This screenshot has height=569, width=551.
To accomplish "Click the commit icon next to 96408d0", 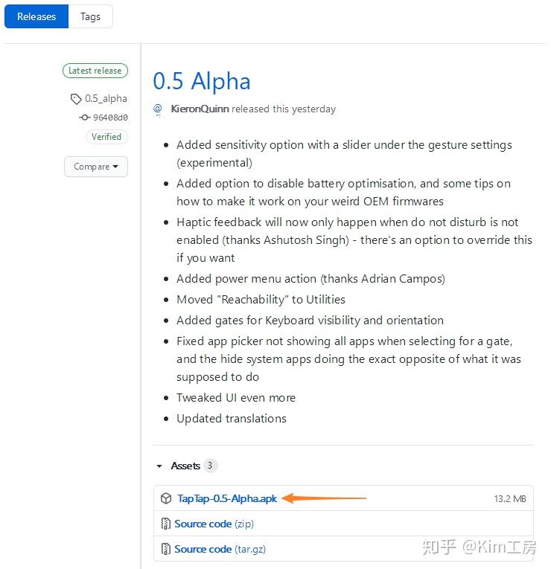I will pos(84,118).
